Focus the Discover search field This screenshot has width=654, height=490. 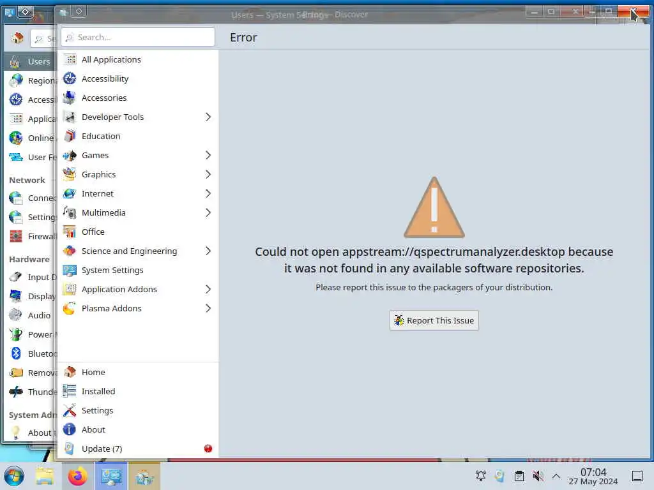[x=138, y=38]
